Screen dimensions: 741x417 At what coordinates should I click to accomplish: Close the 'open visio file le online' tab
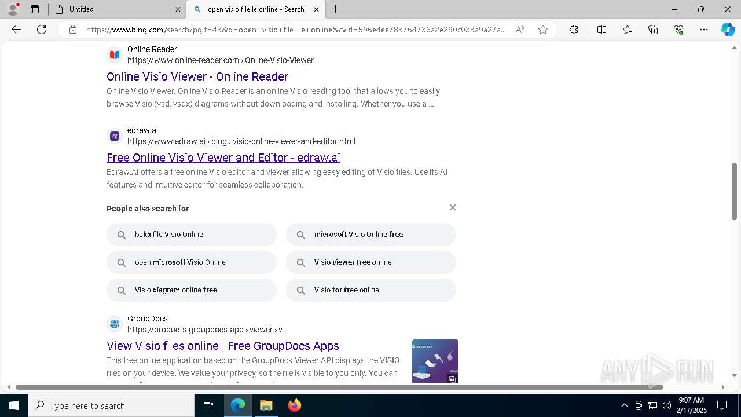pos(316,9)
